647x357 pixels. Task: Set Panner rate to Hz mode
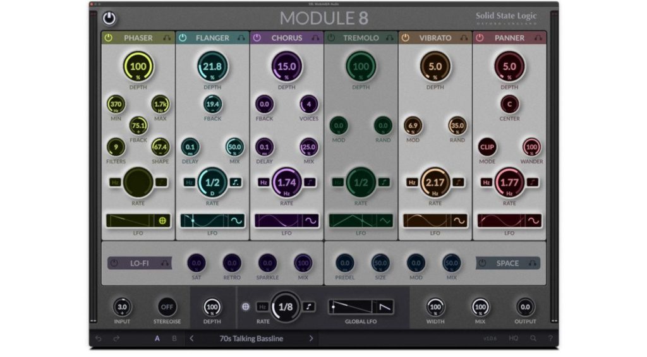pos(487,182)
